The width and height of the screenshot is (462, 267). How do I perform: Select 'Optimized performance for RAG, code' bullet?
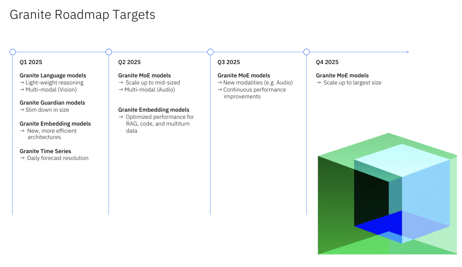156,124
